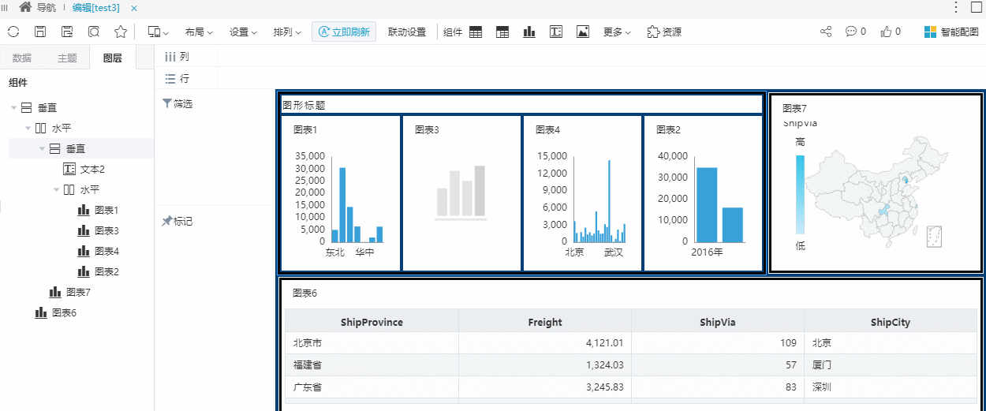Switch to the 图层 tab
Viewport: 986px width, 411px height.
click(x=113, y=58)
